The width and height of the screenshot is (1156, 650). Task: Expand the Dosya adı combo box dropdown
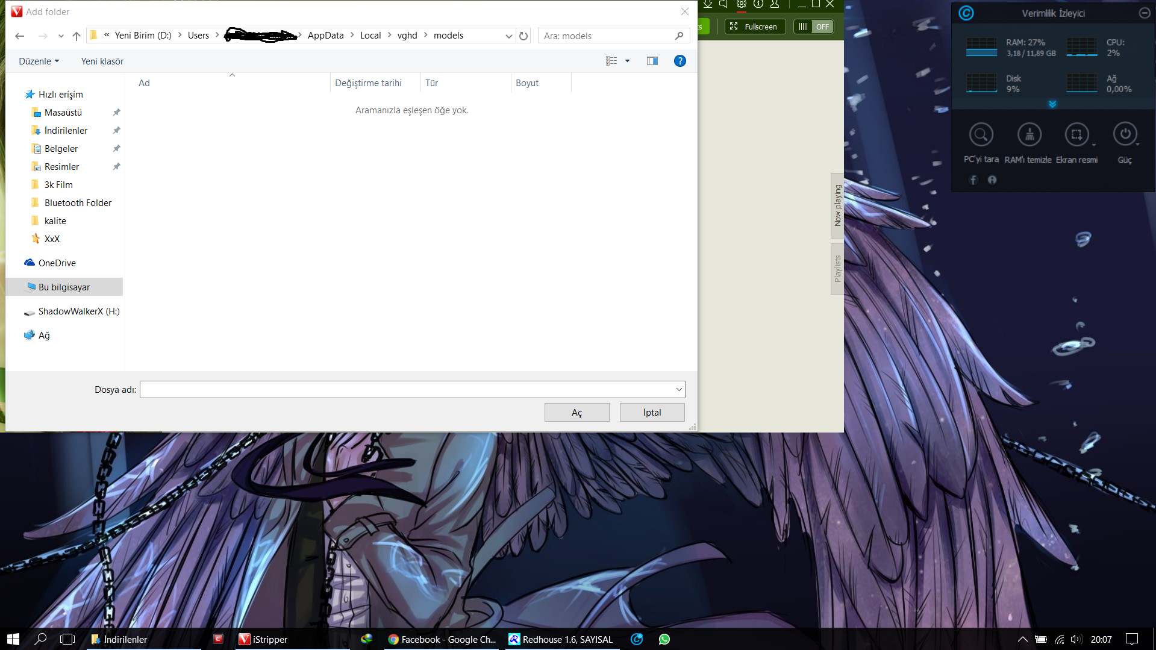click(679, 390)
